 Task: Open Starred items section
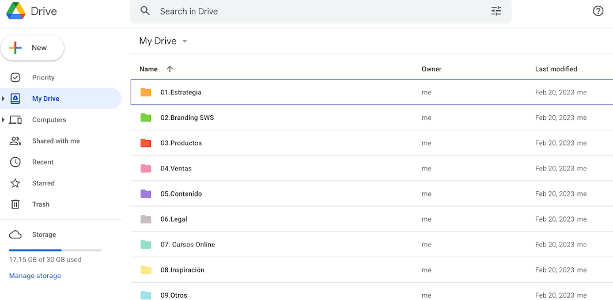(x=43, y=183)
